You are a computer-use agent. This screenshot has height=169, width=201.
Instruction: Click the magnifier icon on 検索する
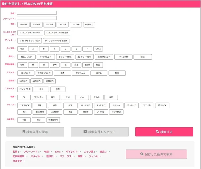[x=157, y=132]
